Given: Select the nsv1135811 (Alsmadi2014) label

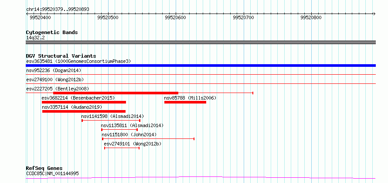Looking at the screenshot, I should click(x=132, y=125).
